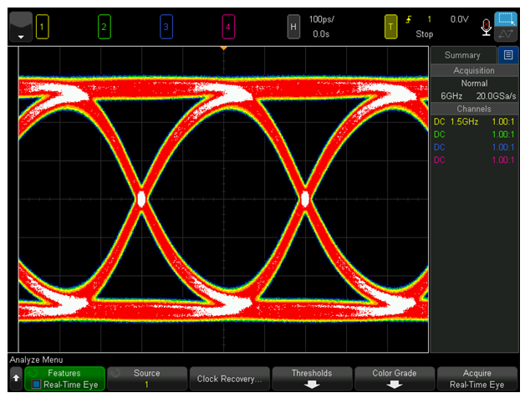Click the blue channel 3 DC row
Screen dimensions: 525x398
474,147
